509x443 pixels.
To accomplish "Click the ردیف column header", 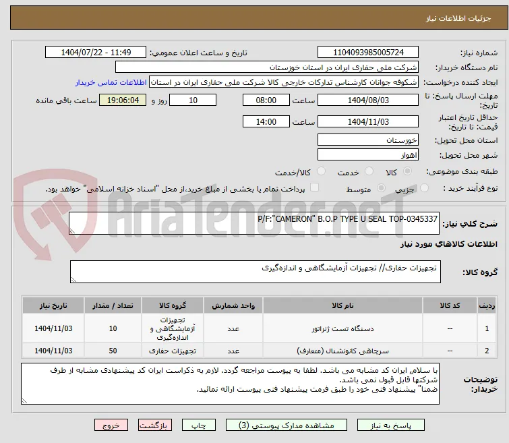I will (x=487, y=305).
